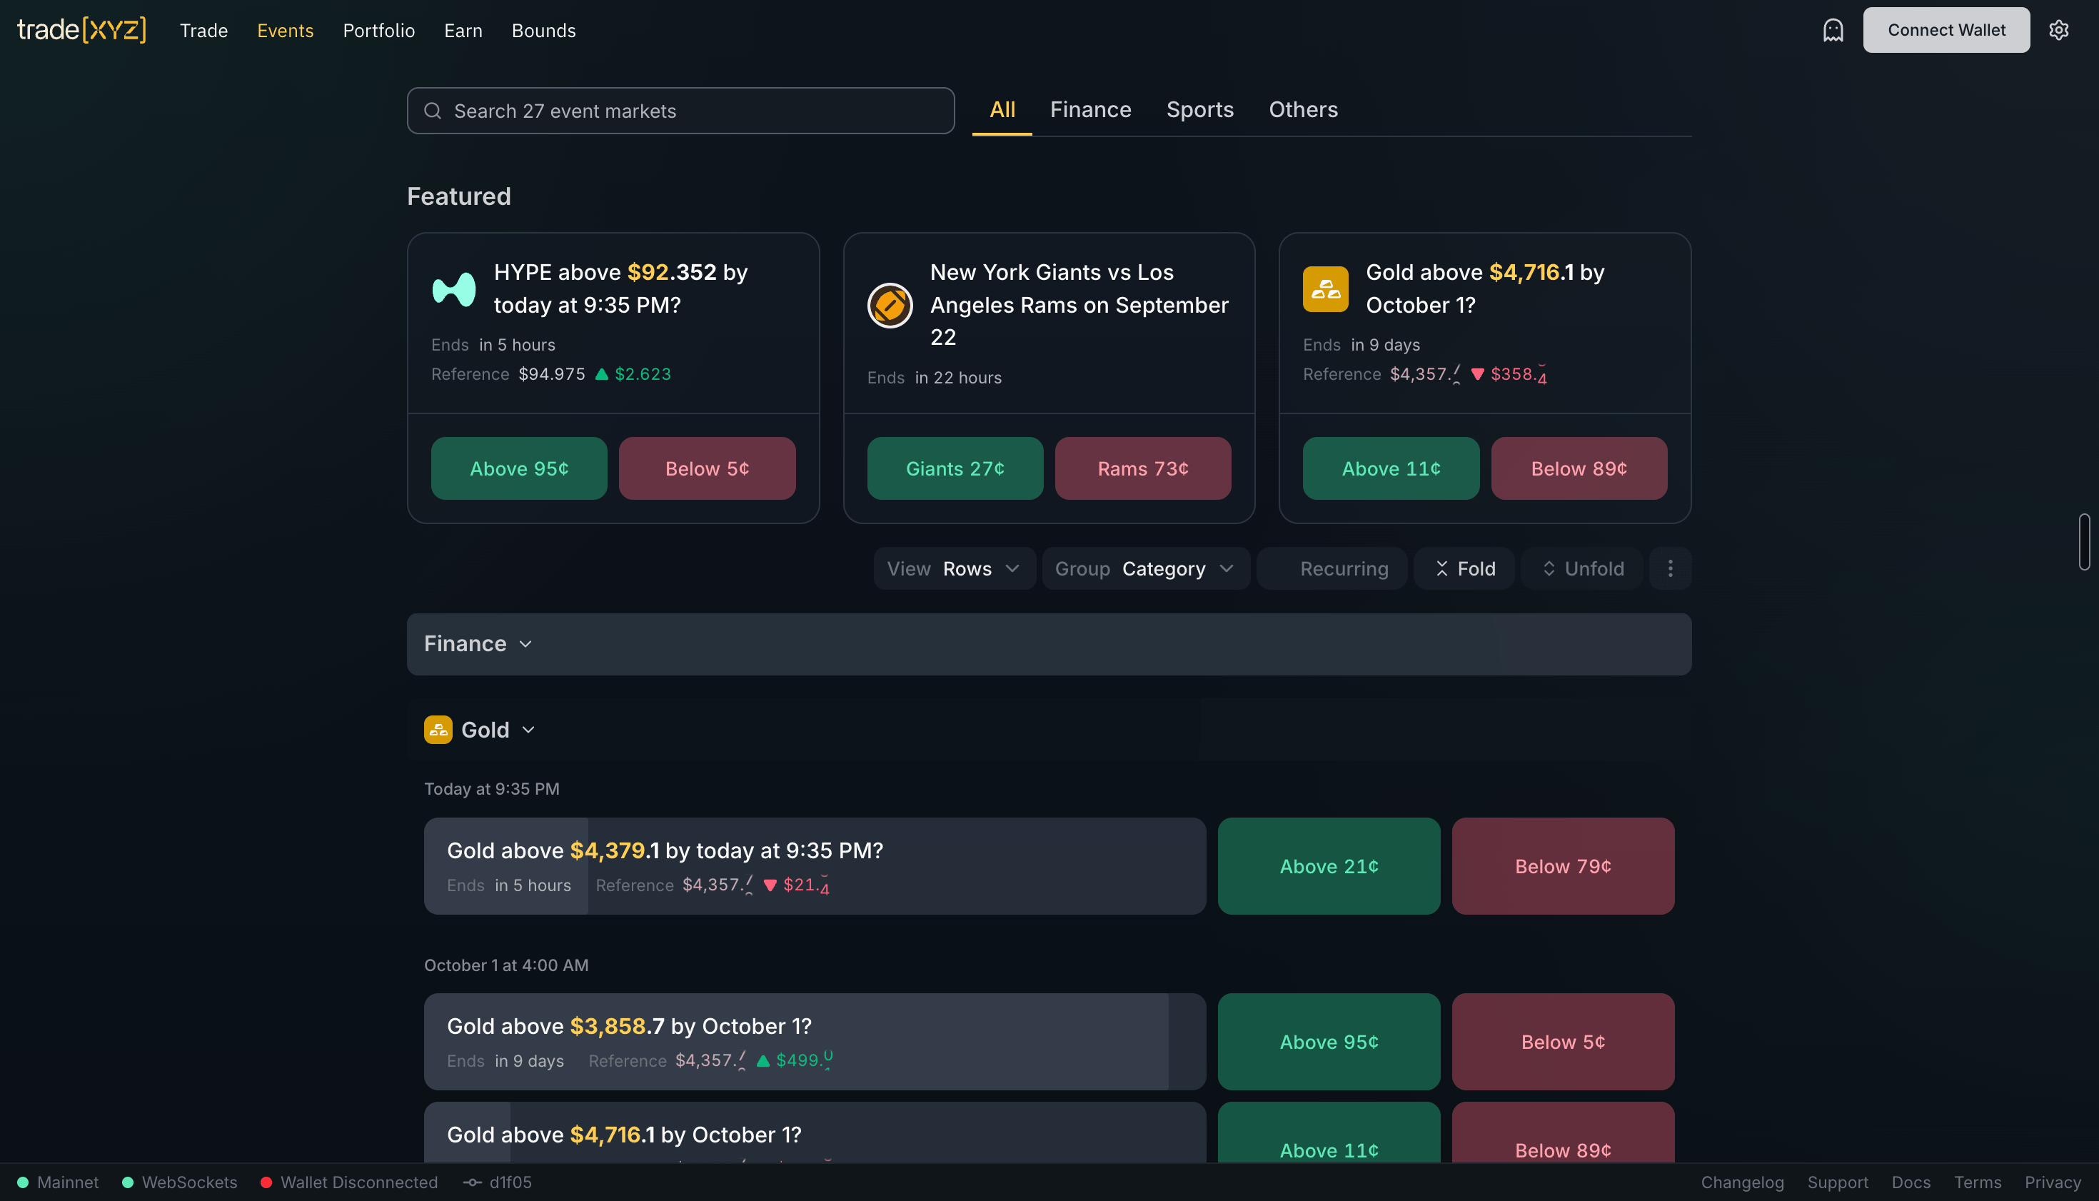Collapse the Finance section

coord(1049,643)
